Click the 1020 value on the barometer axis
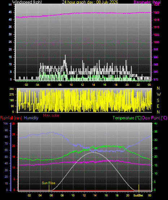This screenshot has width=168, height=200. pos(156,12)
